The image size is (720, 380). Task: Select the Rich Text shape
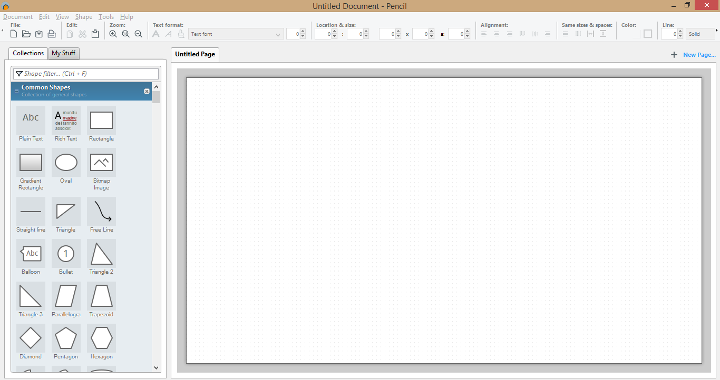point(66,124)
